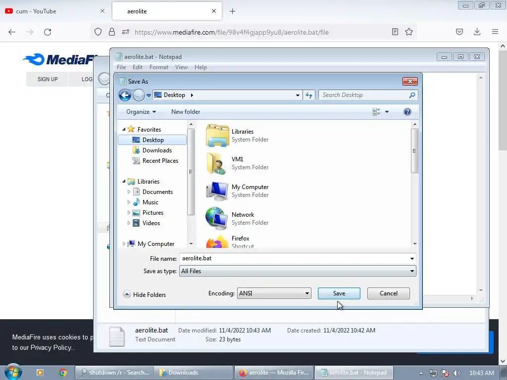
Task: Open the Notepad View menu
Action: 181,67
